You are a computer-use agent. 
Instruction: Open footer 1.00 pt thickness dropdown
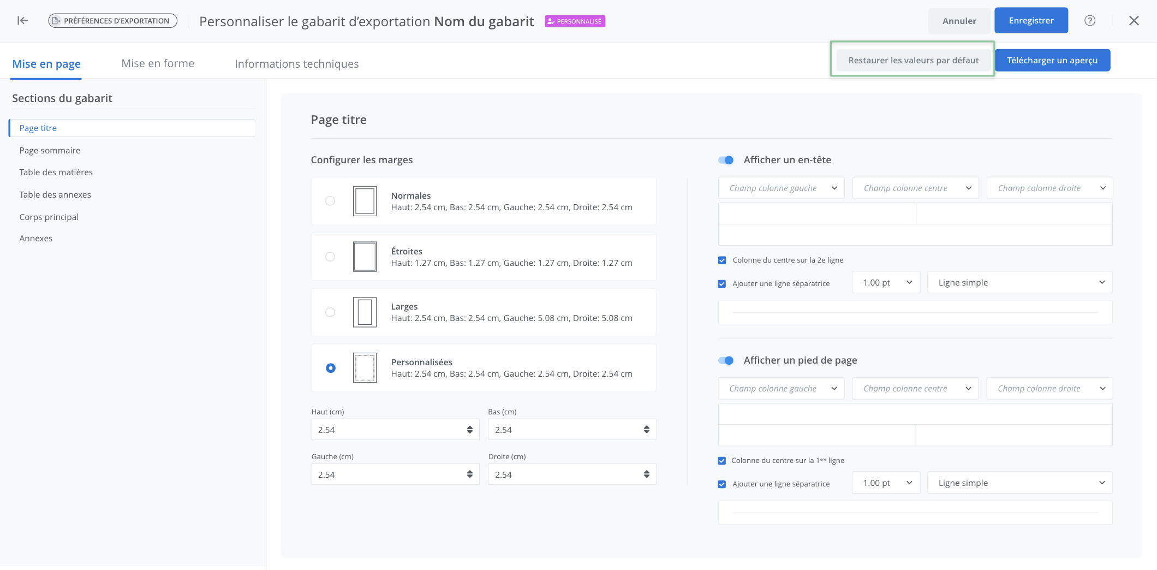(886, 483)
